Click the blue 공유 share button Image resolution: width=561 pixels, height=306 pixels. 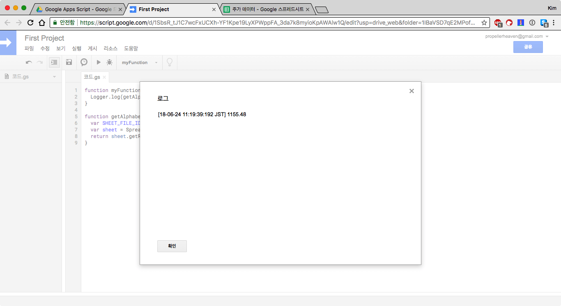528,47
